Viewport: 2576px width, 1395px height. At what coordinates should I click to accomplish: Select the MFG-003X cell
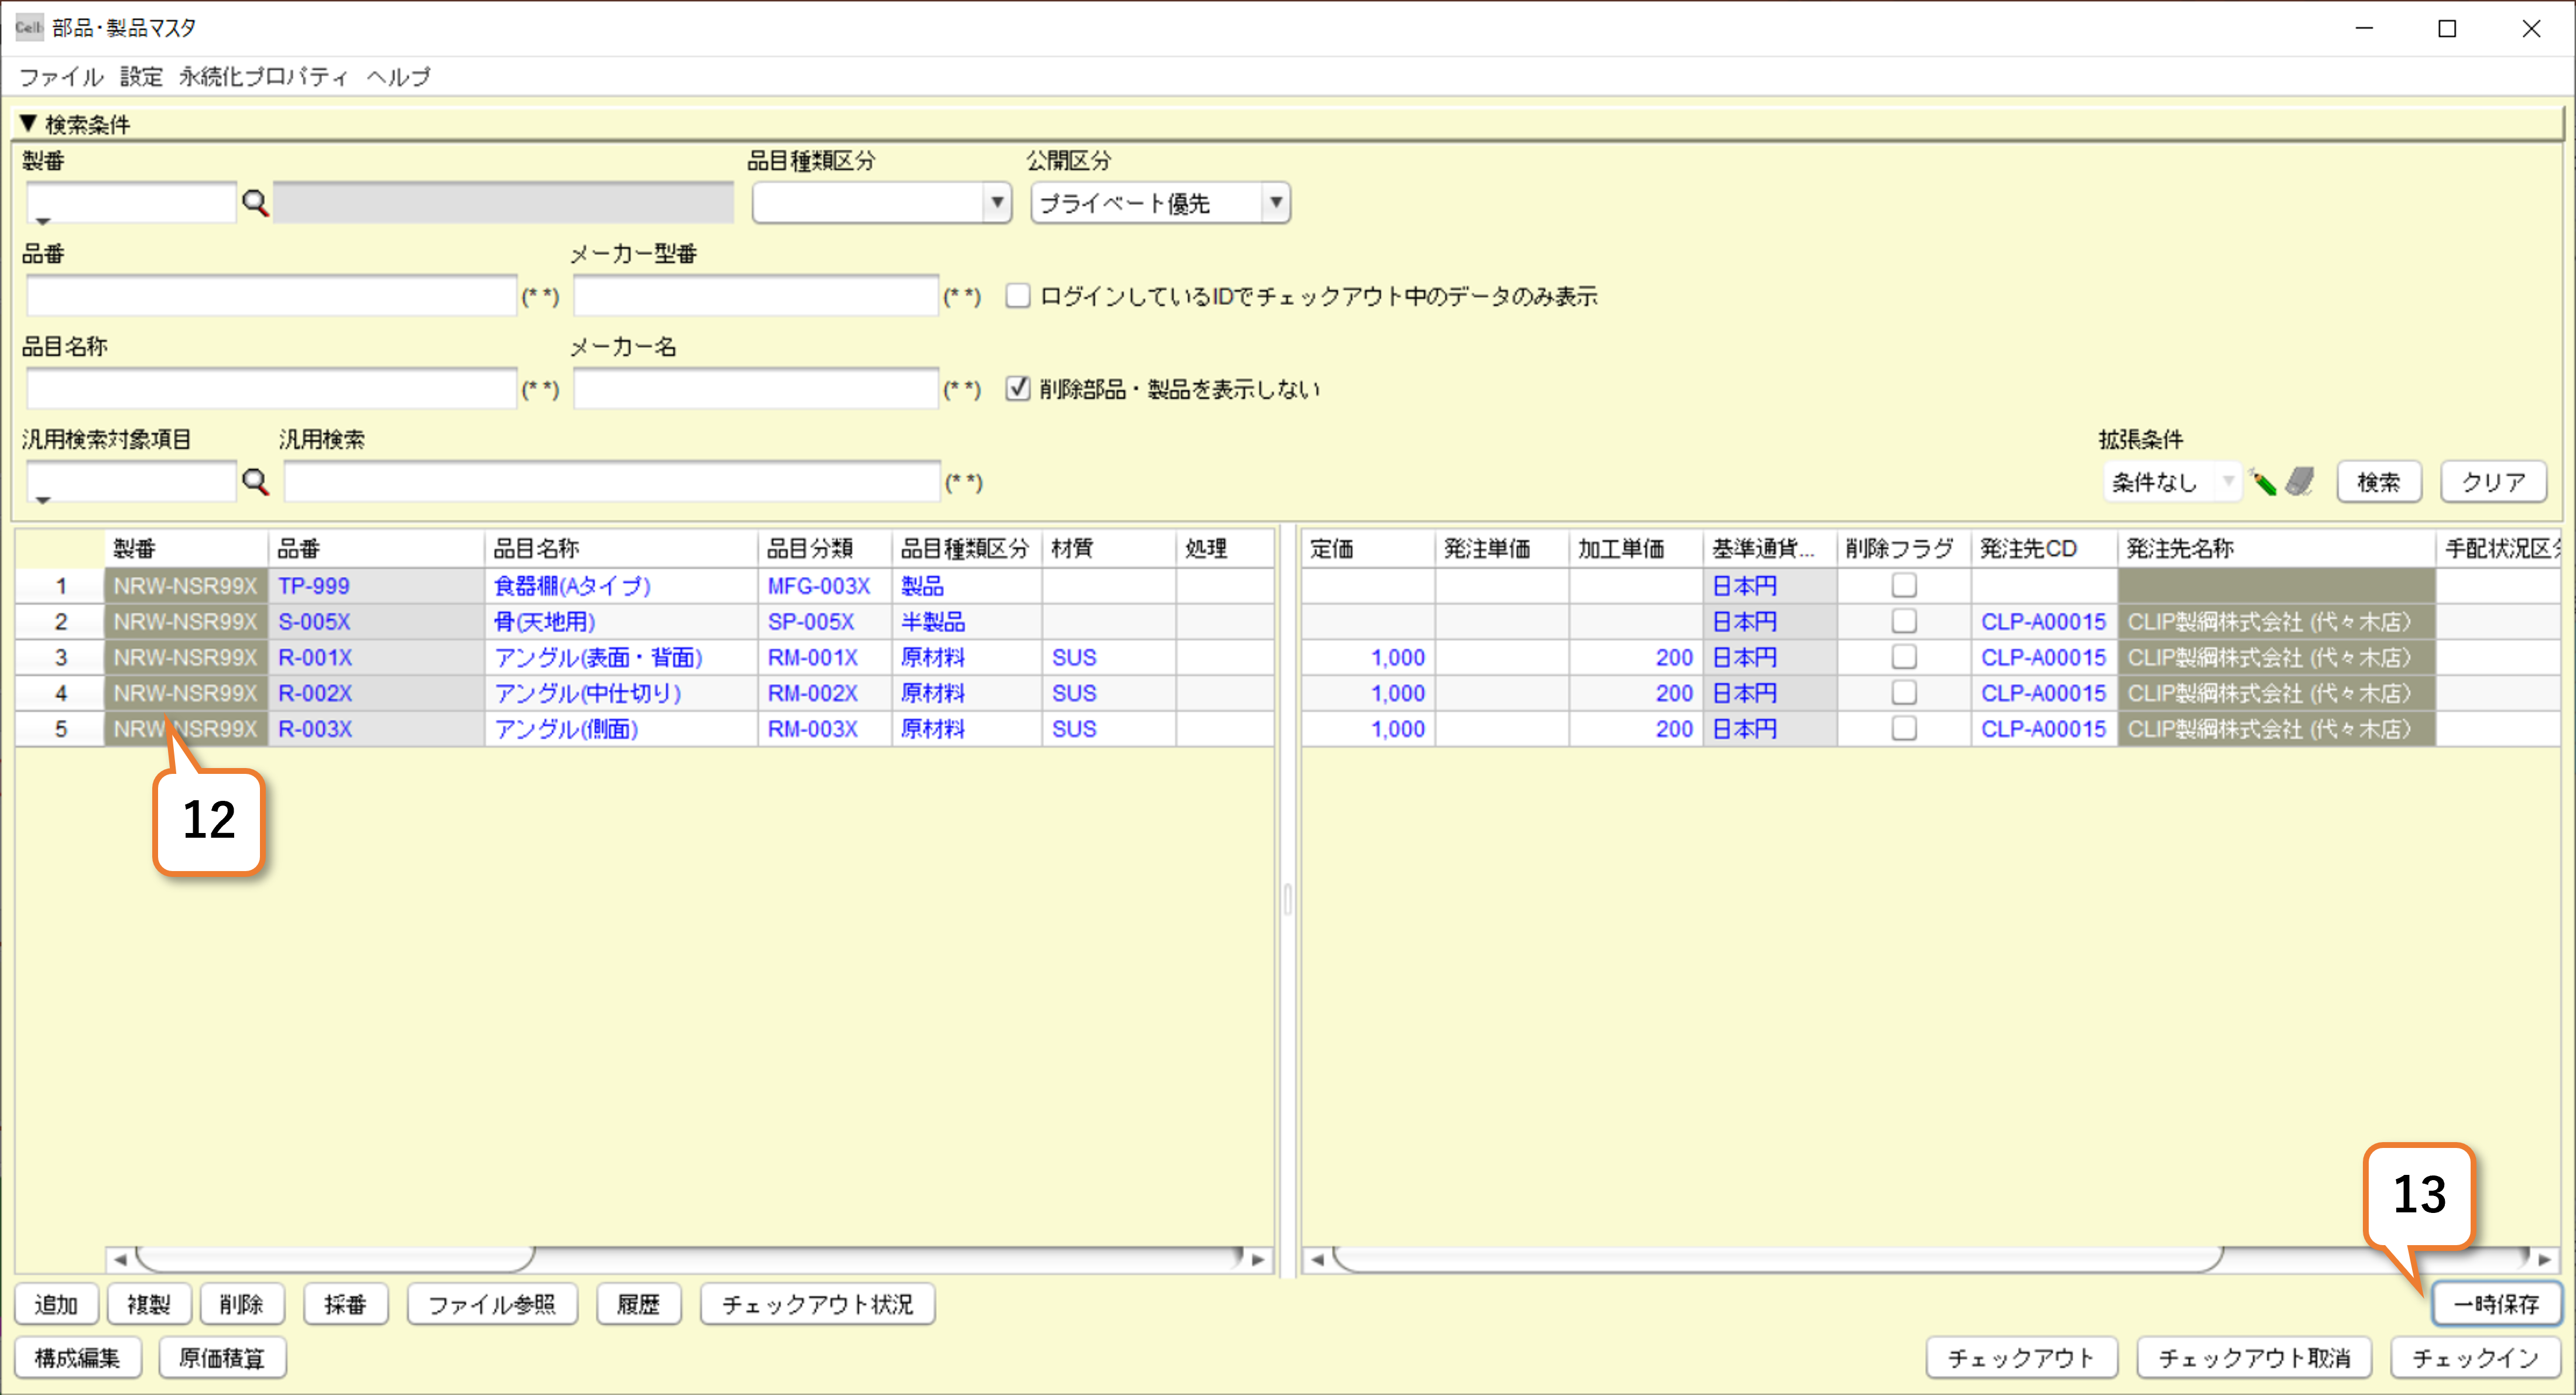[x=824, y=586]
